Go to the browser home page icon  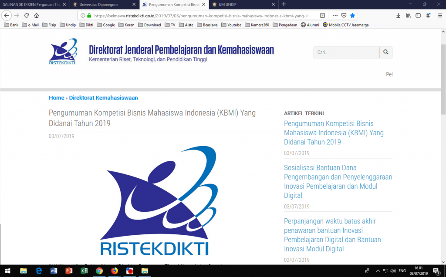pos(37,16)
